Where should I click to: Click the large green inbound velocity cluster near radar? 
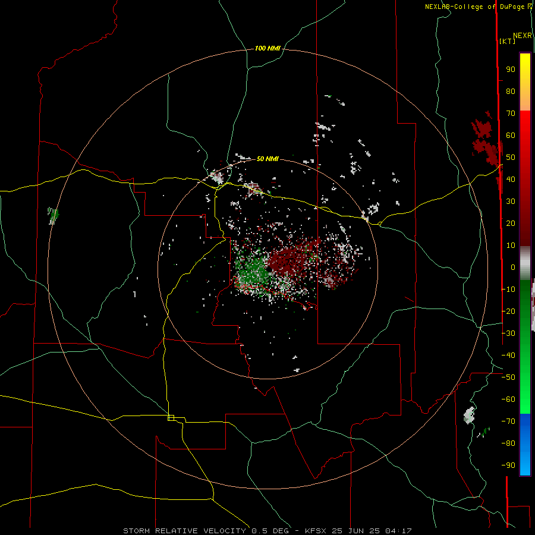pos(253,269)
